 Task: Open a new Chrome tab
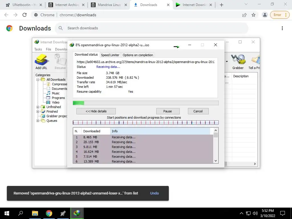pos(221,5)
